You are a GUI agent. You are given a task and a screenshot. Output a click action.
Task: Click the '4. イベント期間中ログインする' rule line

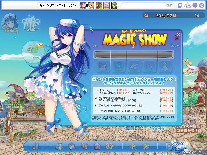point(117,111)
